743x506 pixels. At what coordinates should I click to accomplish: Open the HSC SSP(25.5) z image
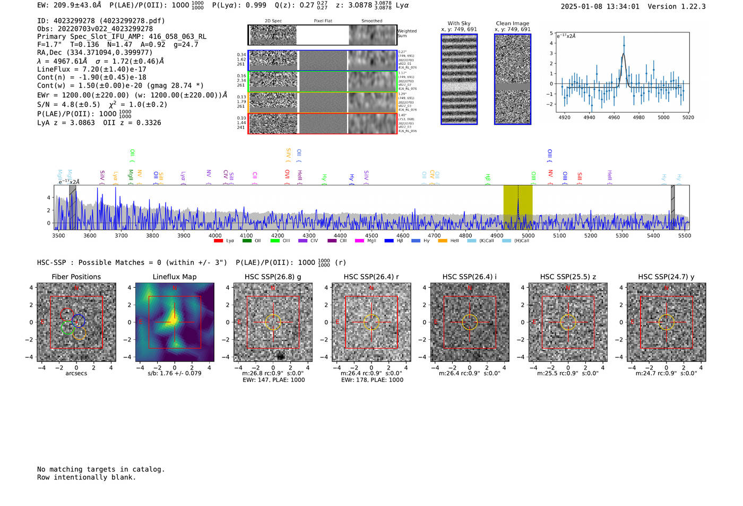pos(568,322)
